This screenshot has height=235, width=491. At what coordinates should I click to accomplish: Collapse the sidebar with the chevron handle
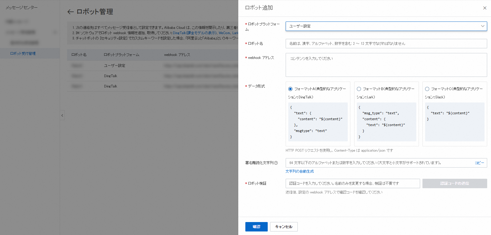coord(62,115)
